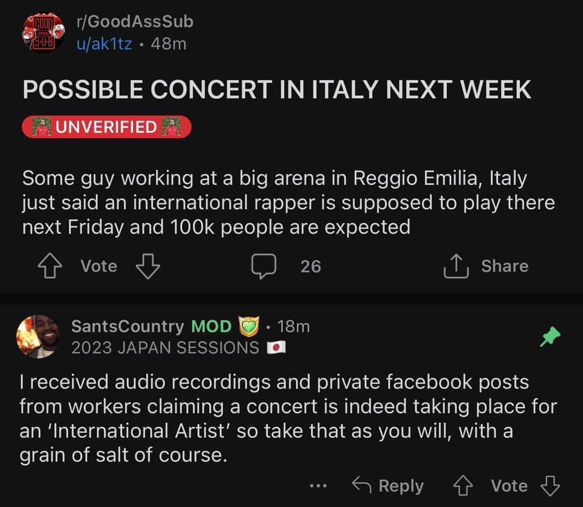583x507 pixels.
Task: View SantsCountry's profile avatar
Action: 38,337
